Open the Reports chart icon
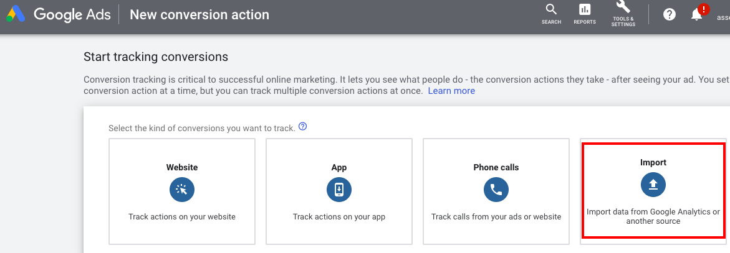The width and height of the screenshot is (730, 253). (x=585, y=9)
